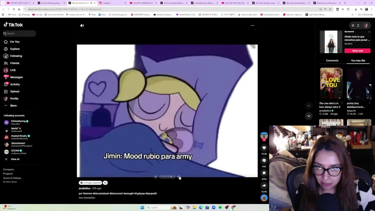The height and width of the screenshot is (211, 375).
Task: Open Chrome from the Windows taskbar
Action: pos(233,207)
